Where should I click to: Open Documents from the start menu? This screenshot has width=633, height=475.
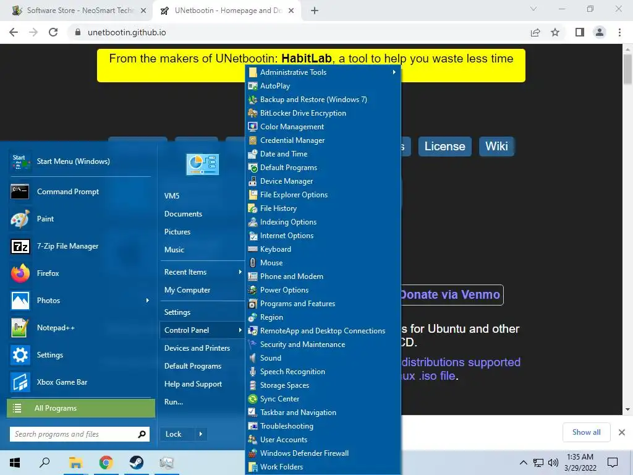(x=203, y=213)
